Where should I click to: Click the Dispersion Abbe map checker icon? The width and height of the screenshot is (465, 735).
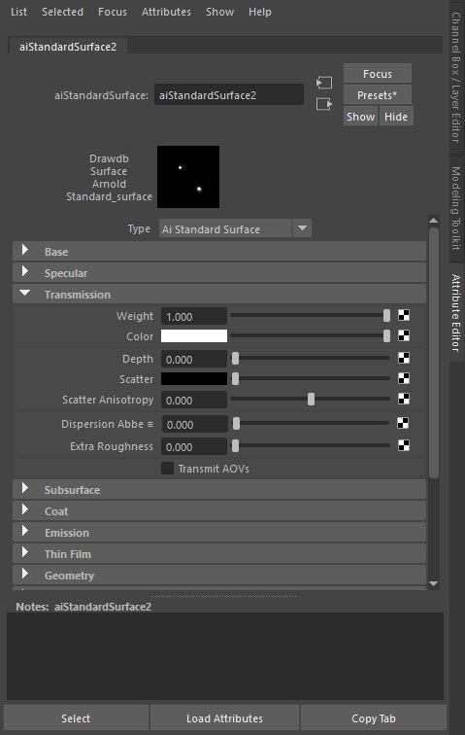[403, 423]
